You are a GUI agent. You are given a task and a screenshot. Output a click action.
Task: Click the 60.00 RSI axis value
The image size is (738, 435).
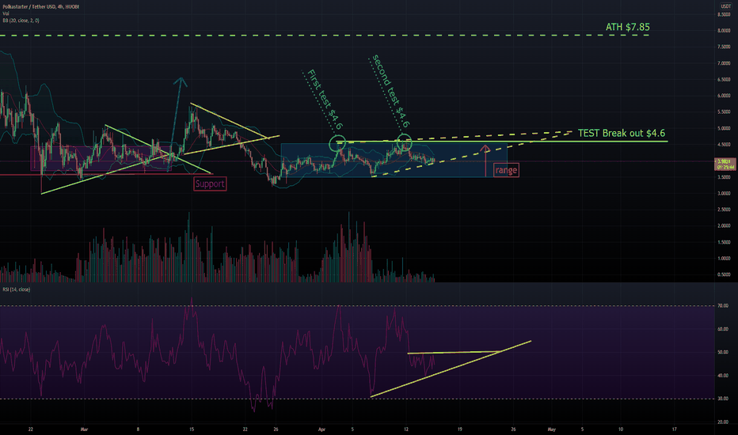(x=723, y=329)
